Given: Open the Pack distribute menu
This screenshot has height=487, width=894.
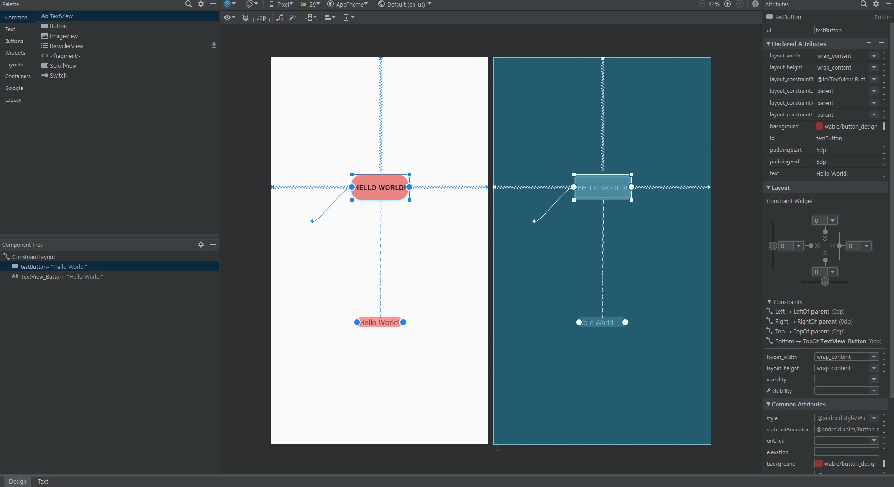Looking at the screenshot, I should point(311,17).
